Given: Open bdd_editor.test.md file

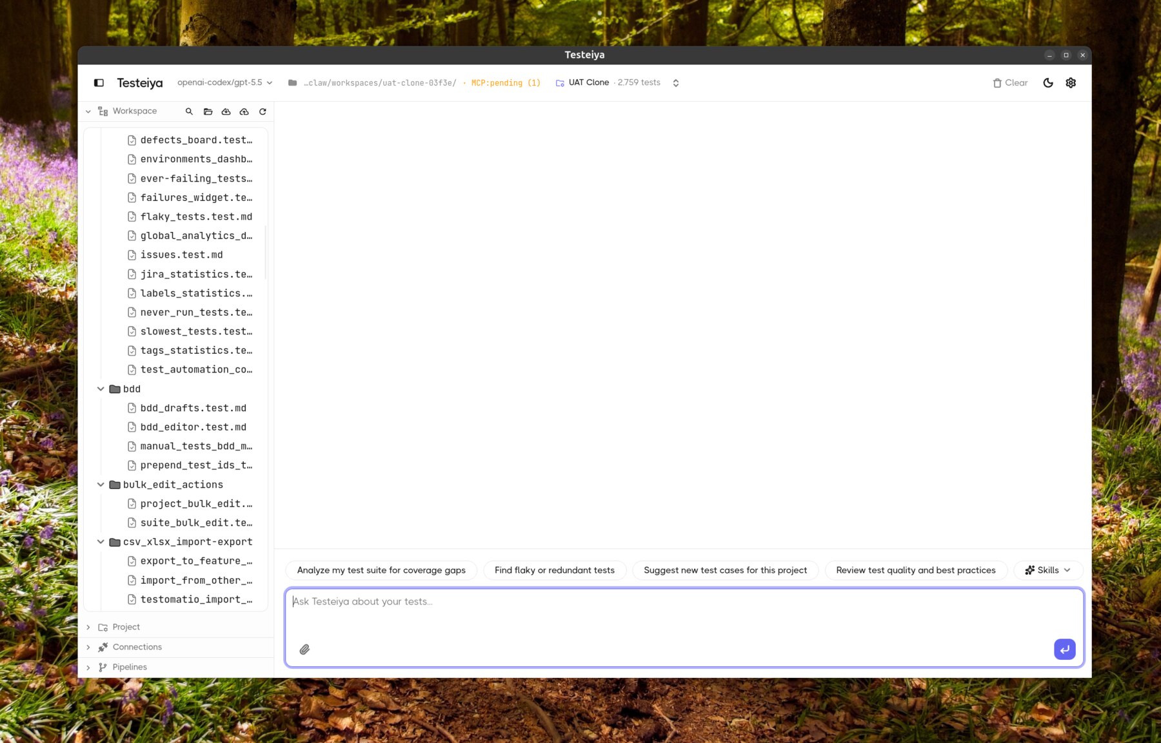Looking at the screenshot, I should 187,427.
